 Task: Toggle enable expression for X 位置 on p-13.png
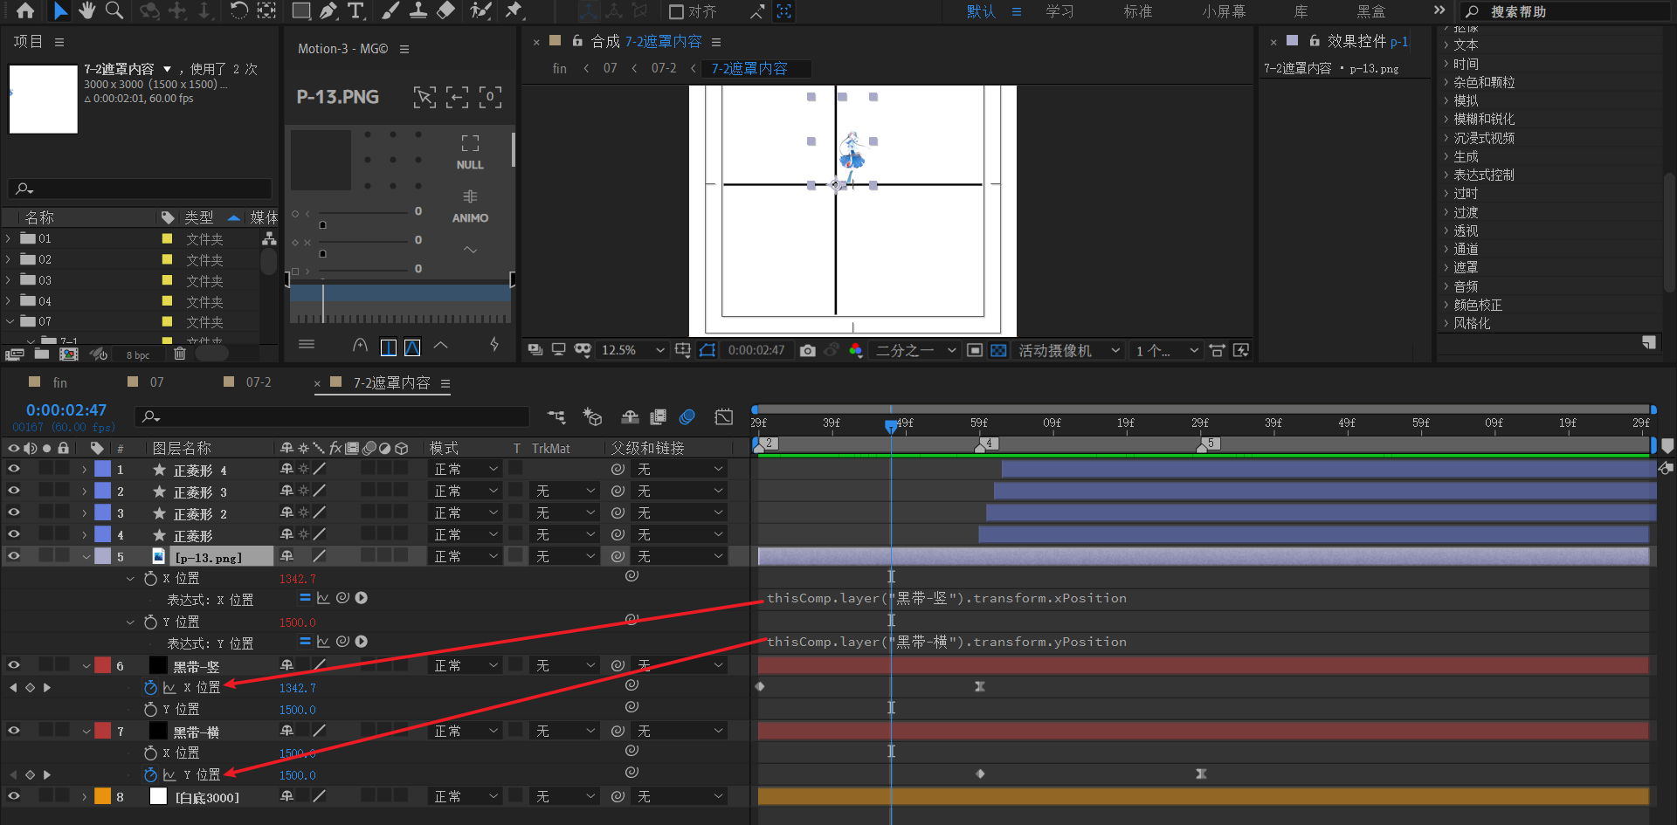305,598
